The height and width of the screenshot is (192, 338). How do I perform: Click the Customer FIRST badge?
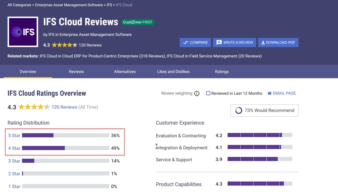pos(138,22)
